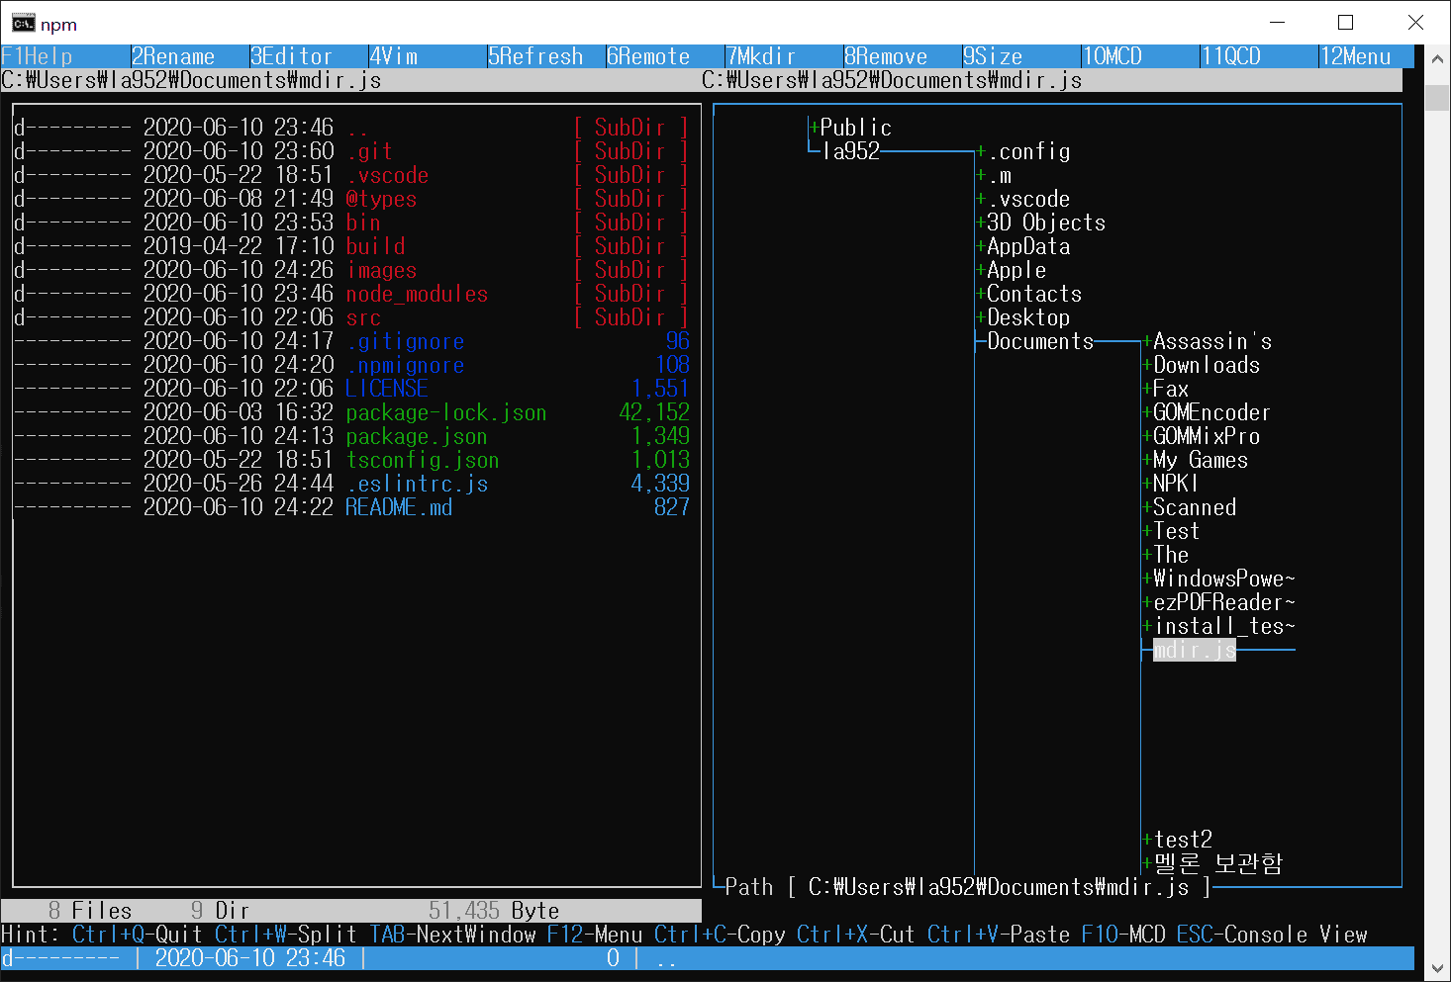Select 6Remote in the function bar
This screenshot has width=1451, height=982.
coord(648,56)
